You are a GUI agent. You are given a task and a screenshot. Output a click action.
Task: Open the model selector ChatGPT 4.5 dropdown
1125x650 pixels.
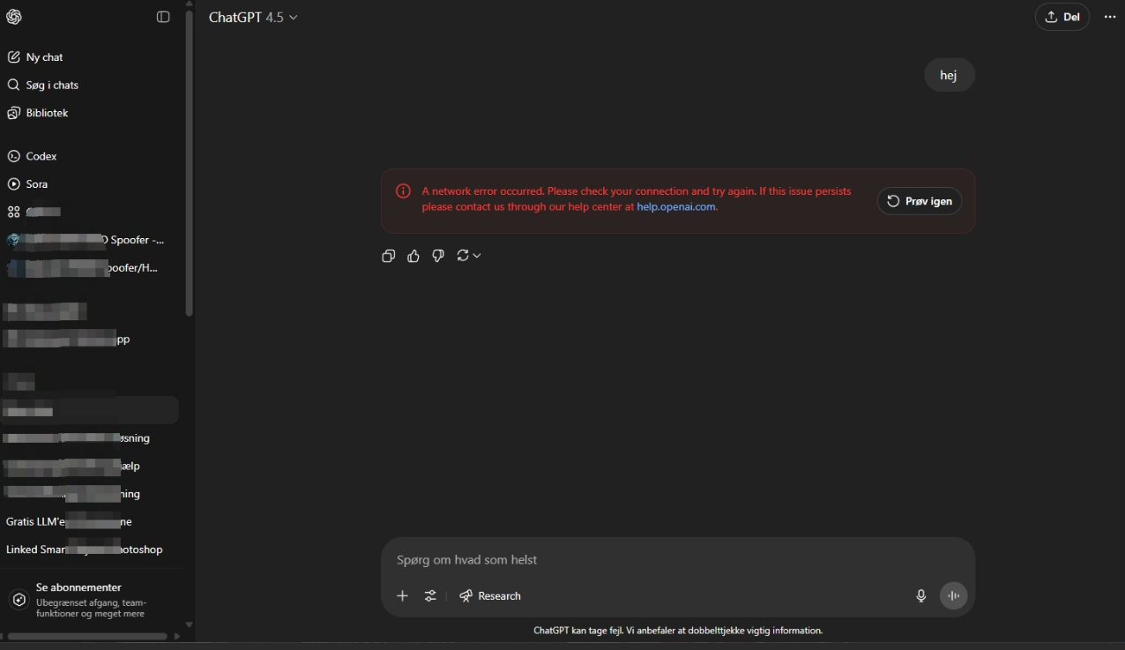point(253,17)
